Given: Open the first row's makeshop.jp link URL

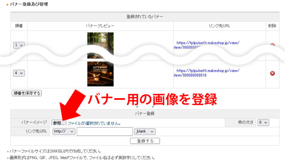Looking at the screenshot, I should pyautogui.click(x=207, y=43).
